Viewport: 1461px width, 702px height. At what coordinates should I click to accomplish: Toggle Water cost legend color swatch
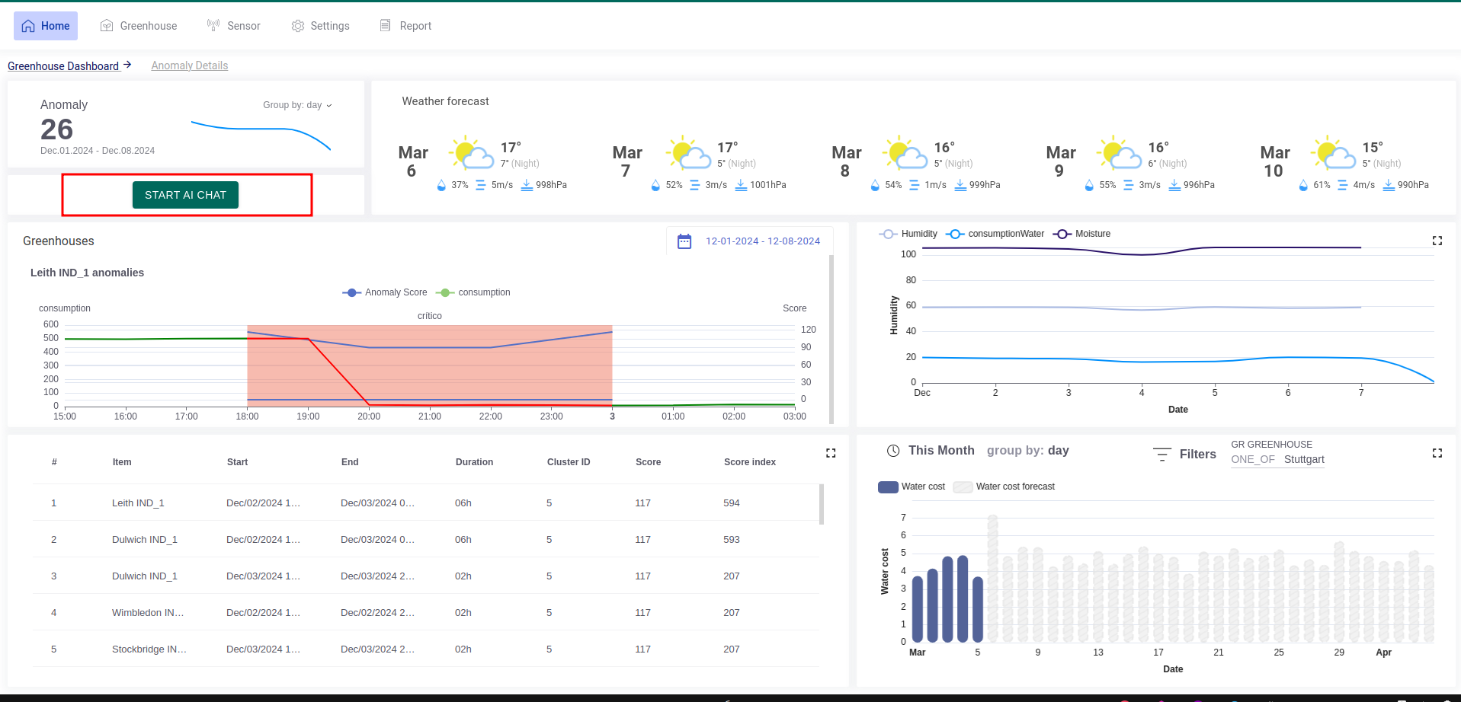point(888,487)
